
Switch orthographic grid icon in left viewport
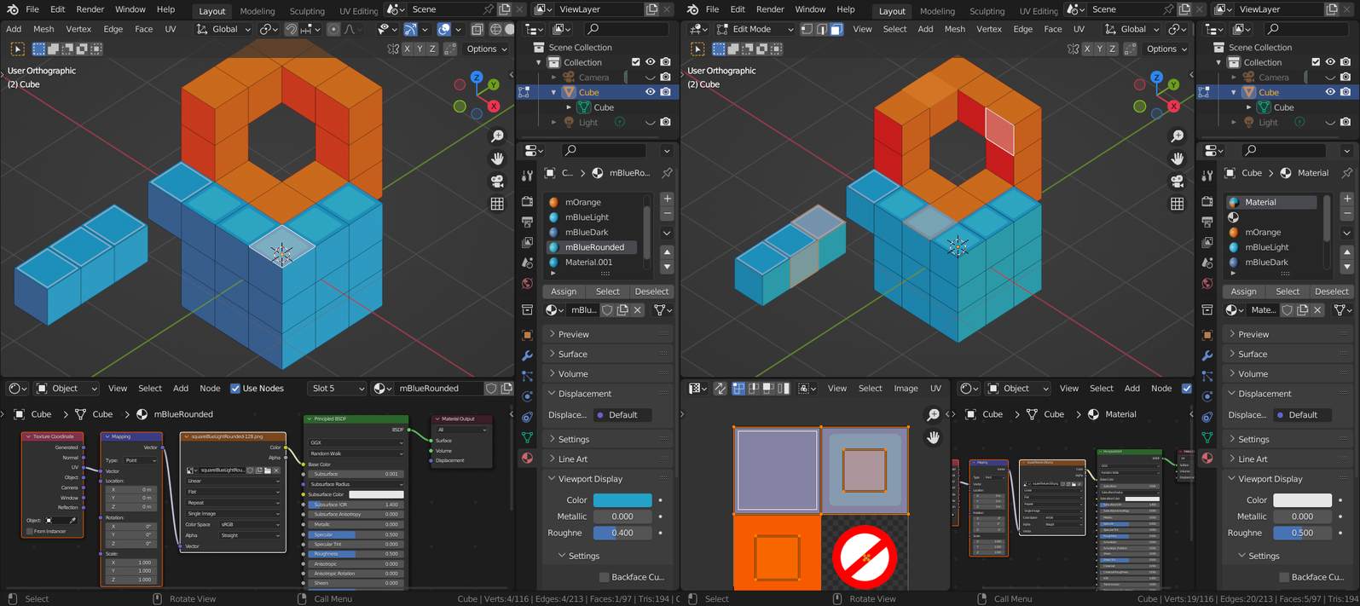tap(497, 203)
